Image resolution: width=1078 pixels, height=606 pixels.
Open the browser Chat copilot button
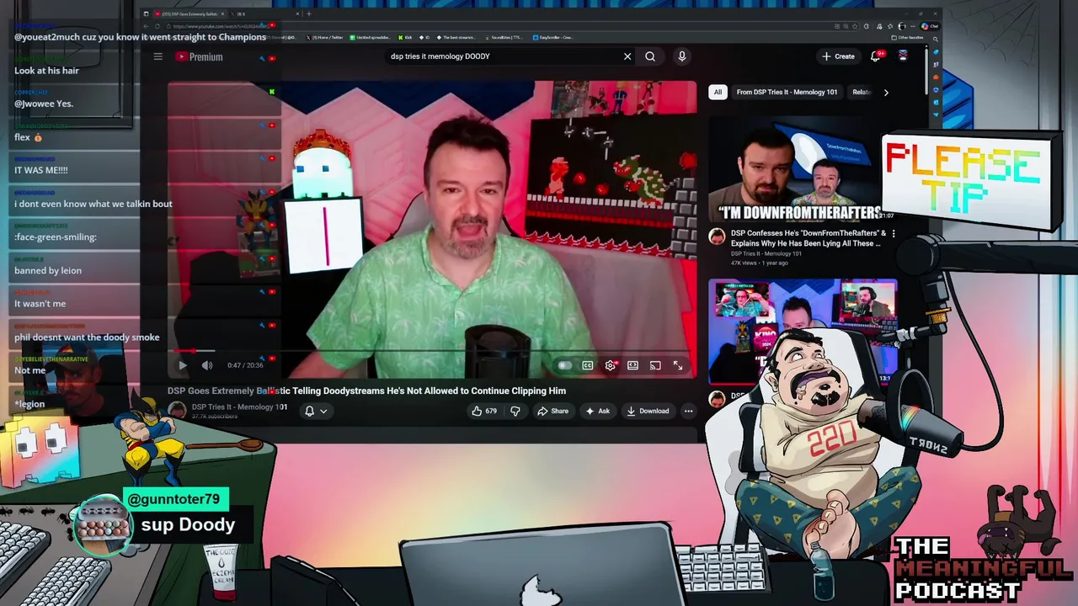tap(930, 26)
